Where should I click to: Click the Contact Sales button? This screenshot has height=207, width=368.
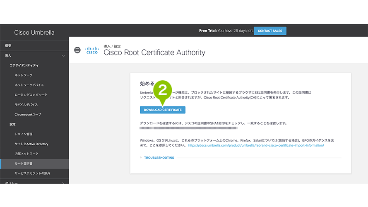click(x=270, y=31)
